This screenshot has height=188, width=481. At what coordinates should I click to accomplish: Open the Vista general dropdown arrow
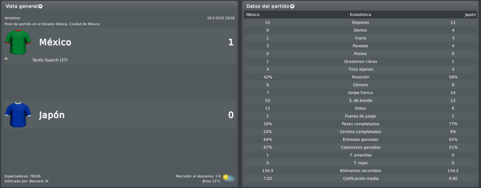(40, 7)
